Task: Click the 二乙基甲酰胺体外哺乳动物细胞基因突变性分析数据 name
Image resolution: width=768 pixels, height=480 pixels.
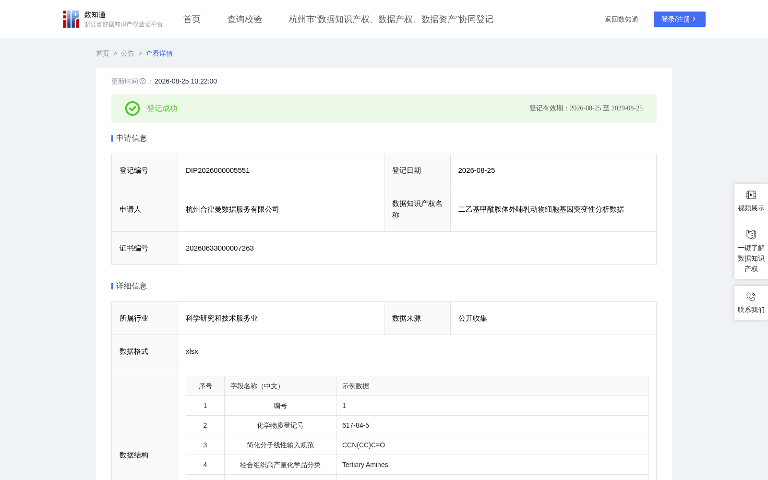Action: (x=541, y=209)
